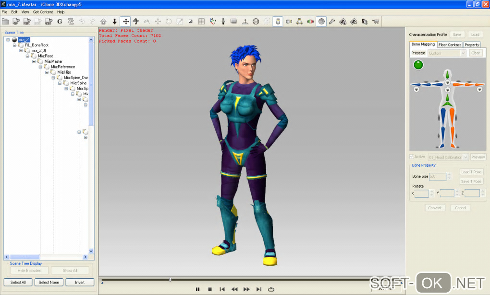Screen dimensions: 490x295
Task: Click the red-green capsule icon
Action: (310, 22)
